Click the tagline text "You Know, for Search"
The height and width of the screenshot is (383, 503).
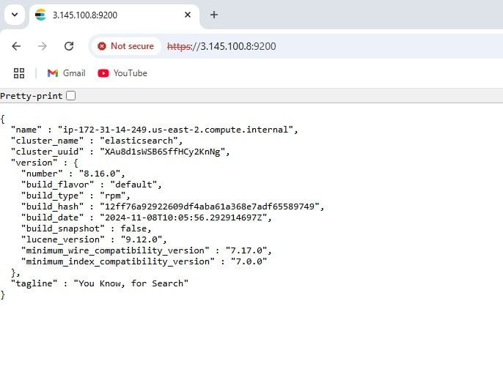coord(131,283)
